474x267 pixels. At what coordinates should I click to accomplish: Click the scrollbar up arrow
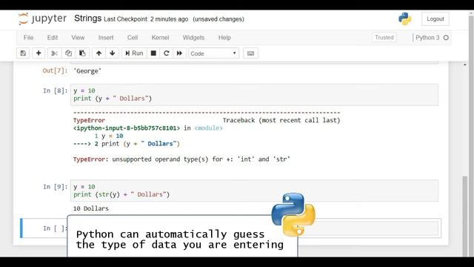click(465, 65)
